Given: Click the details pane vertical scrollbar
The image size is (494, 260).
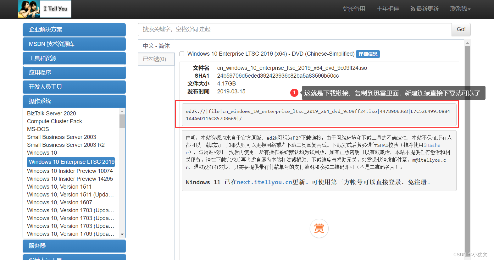Looking at the screenshot, I should click(467, 151).
